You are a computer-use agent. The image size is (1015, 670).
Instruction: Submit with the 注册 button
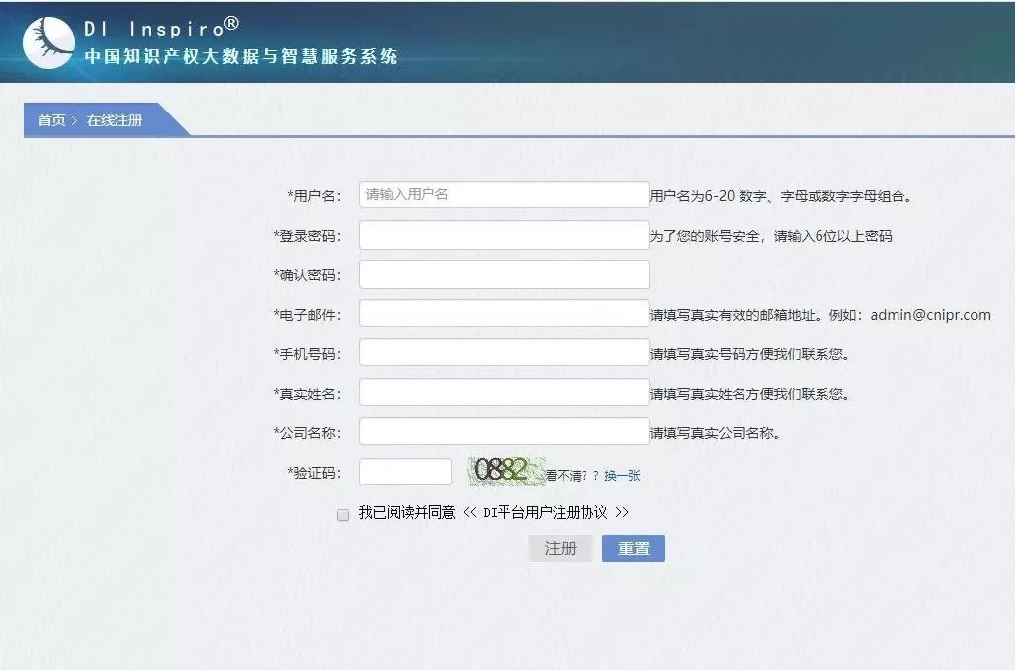(x=561, y=549)
